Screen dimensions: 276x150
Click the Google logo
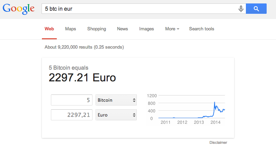click(19, 9)
